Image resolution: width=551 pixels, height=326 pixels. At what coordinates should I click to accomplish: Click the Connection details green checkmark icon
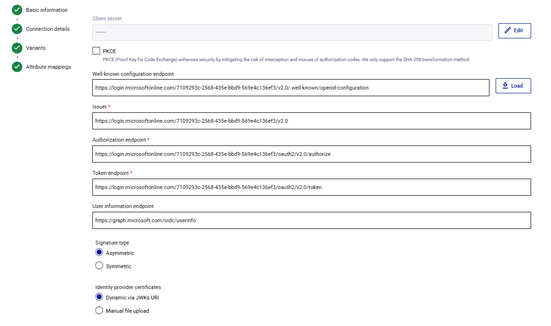(x=17, y=29)
